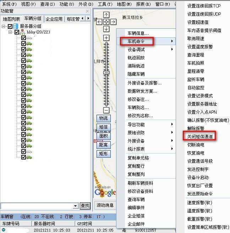The image size is (230, 233).
Task: Collapse the hbhy group tree node
Action: pos(10,32)
